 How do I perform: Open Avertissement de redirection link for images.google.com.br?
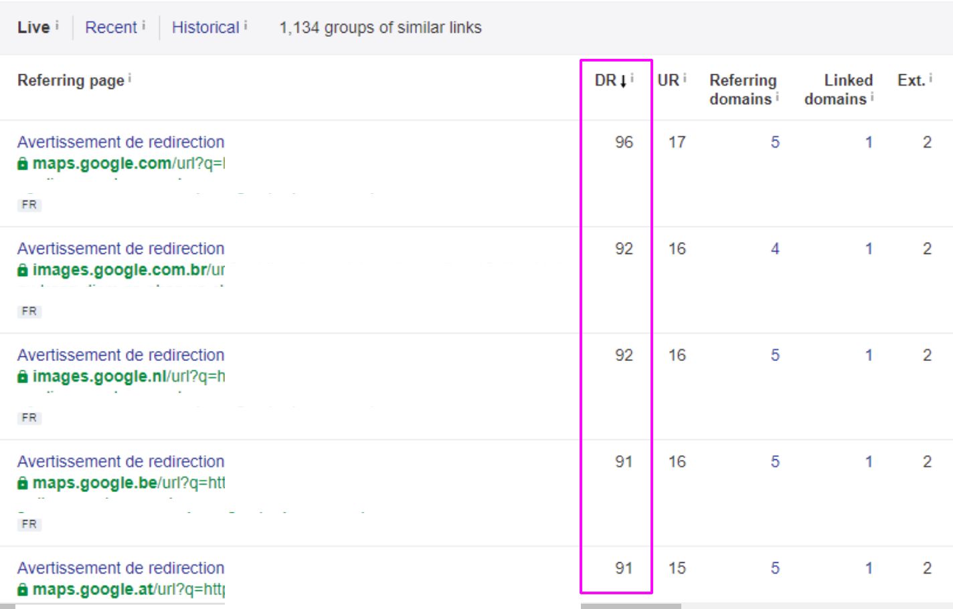tap(120, 248)
